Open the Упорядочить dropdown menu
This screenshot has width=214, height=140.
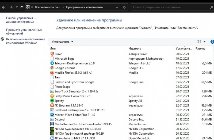[62, 42]
